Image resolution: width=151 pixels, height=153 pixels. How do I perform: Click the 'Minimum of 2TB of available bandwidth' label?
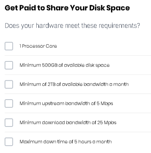[x=74, y=84]
